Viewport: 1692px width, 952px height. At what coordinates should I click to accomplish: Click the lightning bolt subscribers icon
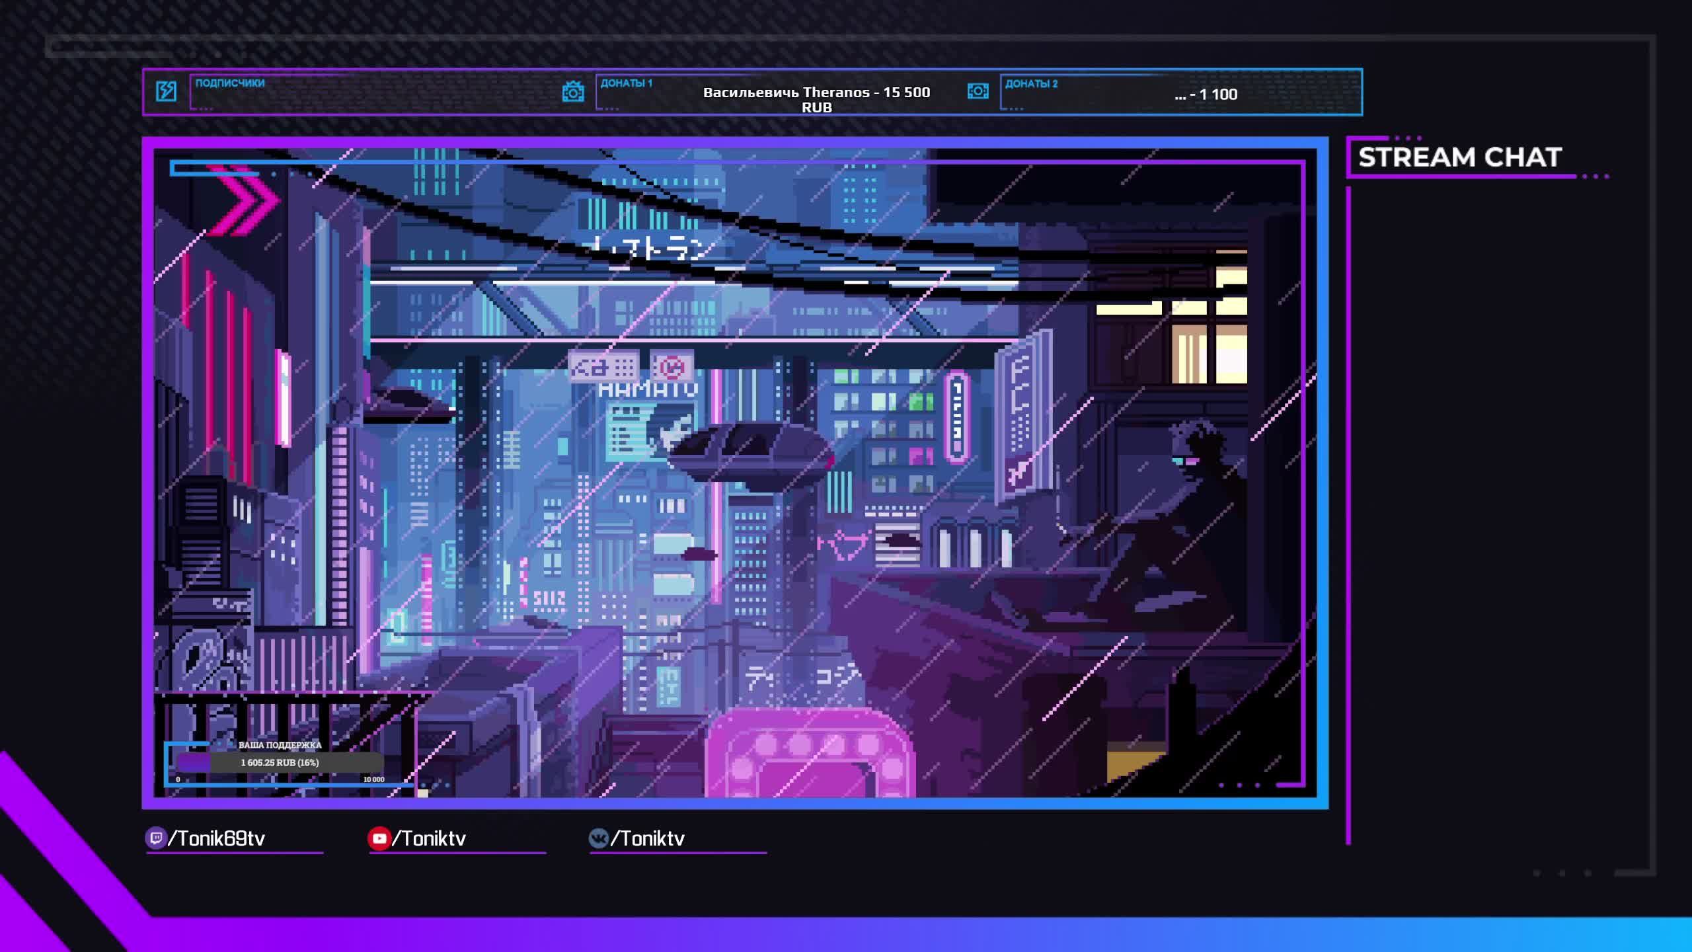click(x=166, y=91)
